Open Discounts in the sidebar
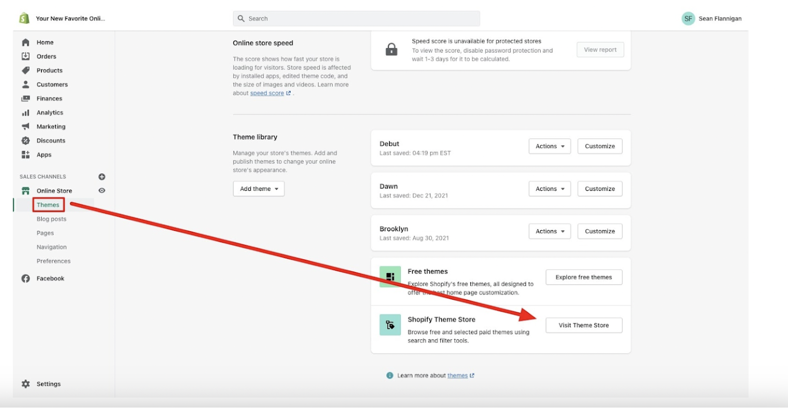 51,141
